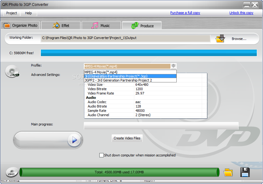Click the Main progress bar
263x184 pixels.
click(161, 125)
